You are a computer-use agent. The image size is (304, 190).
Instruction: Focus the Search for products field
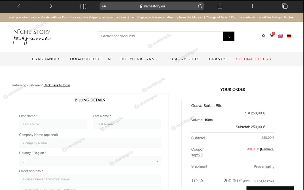pos(160,36)
